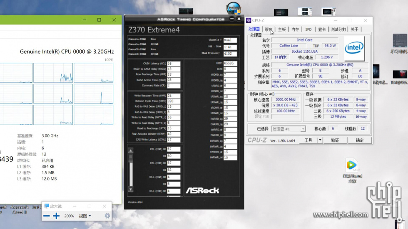The width and height of the screenshot is (408, 229).
Task: Zoom out with the Magnifier minus button
Action: click(x=47, y=216)
